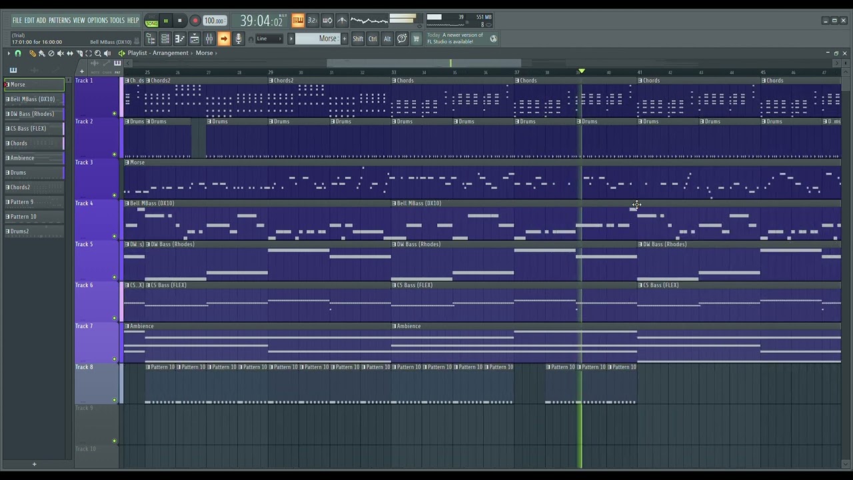The image size is (853, 480).
Task: Click the globe icon in the news panel
Action: (x=493, y=39)
